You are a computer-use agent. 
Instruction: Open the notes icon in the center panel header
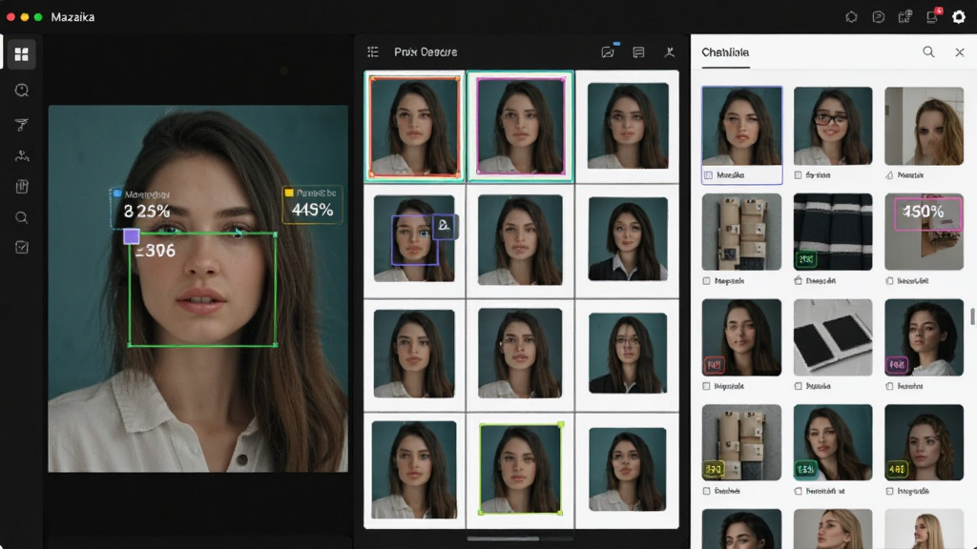pos(638,52)
